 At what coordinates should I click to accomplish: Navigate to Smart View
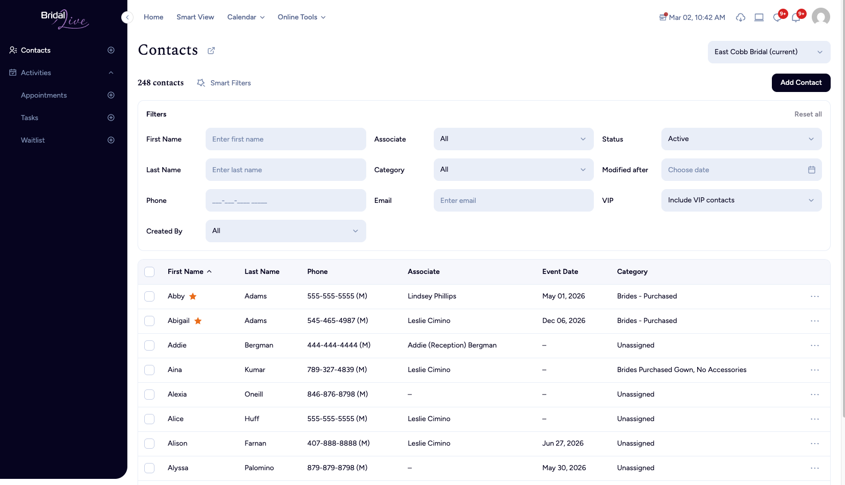(x=195, y=17)
